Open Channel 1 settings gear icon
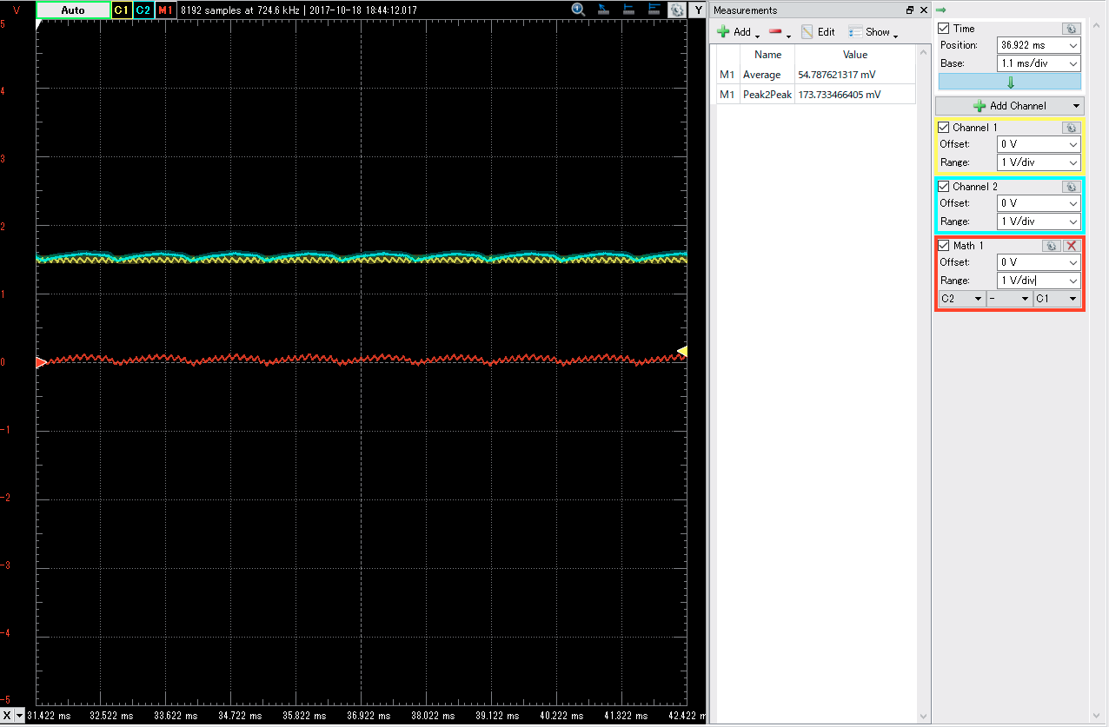The height and width of the screenshot is (727, 1109). pyautogui.click(x=1071, y=128)
